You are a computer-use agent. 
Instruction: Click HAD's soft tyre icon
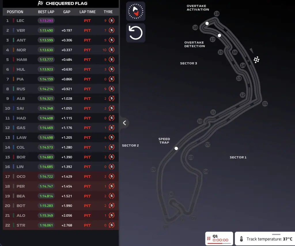[111, 118]
